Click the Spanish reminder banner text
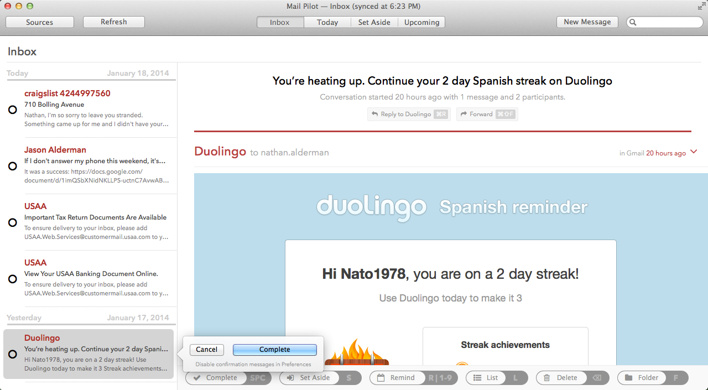708x390 pixels. coord(513,207)
